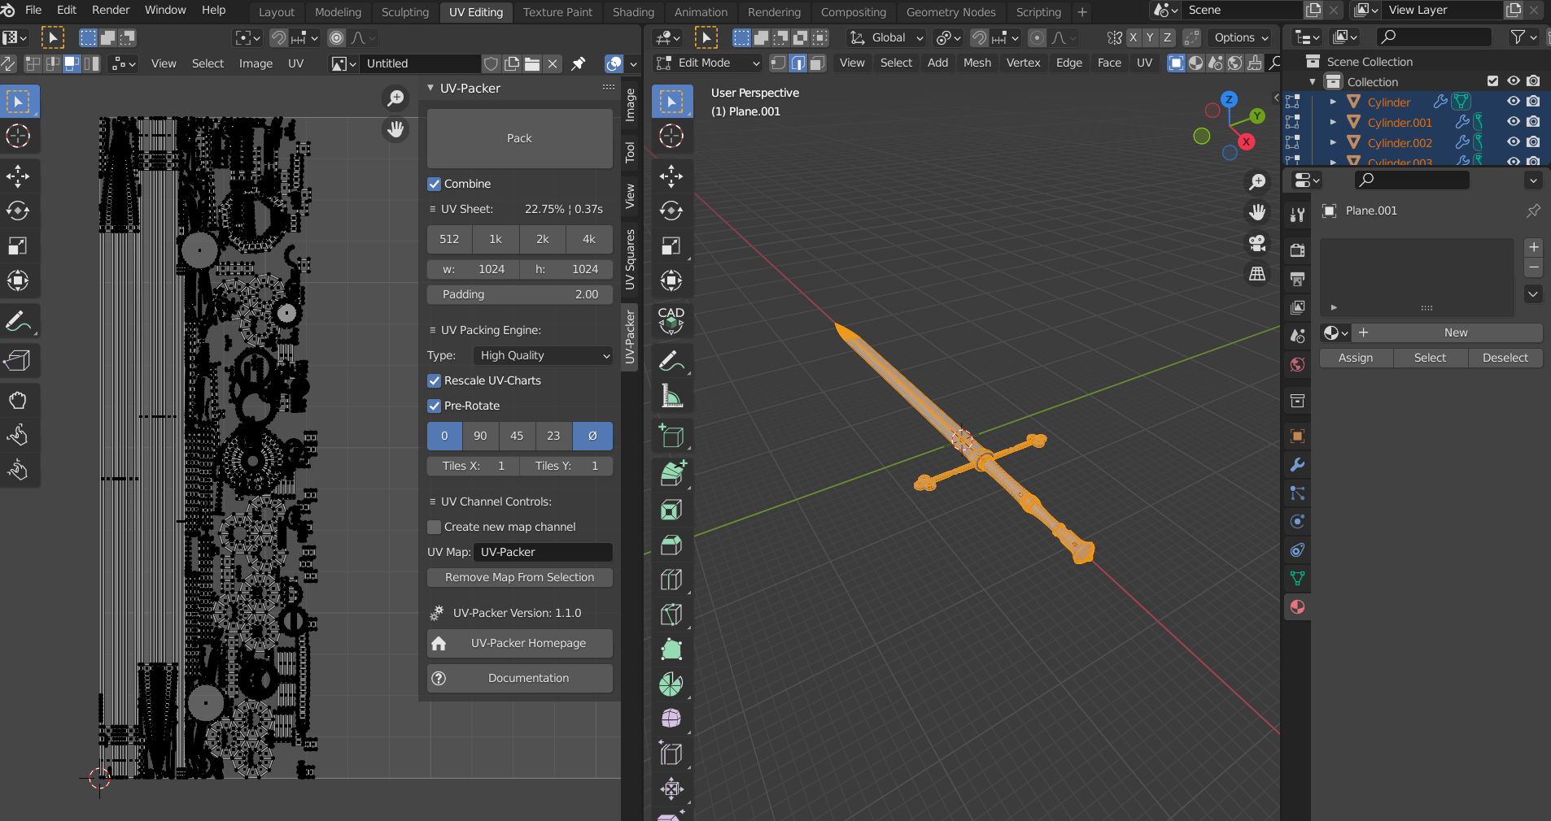Select the Annotate tool in UV editor
This screenshot has width=1551, height=821.
(x=18, y=323)
